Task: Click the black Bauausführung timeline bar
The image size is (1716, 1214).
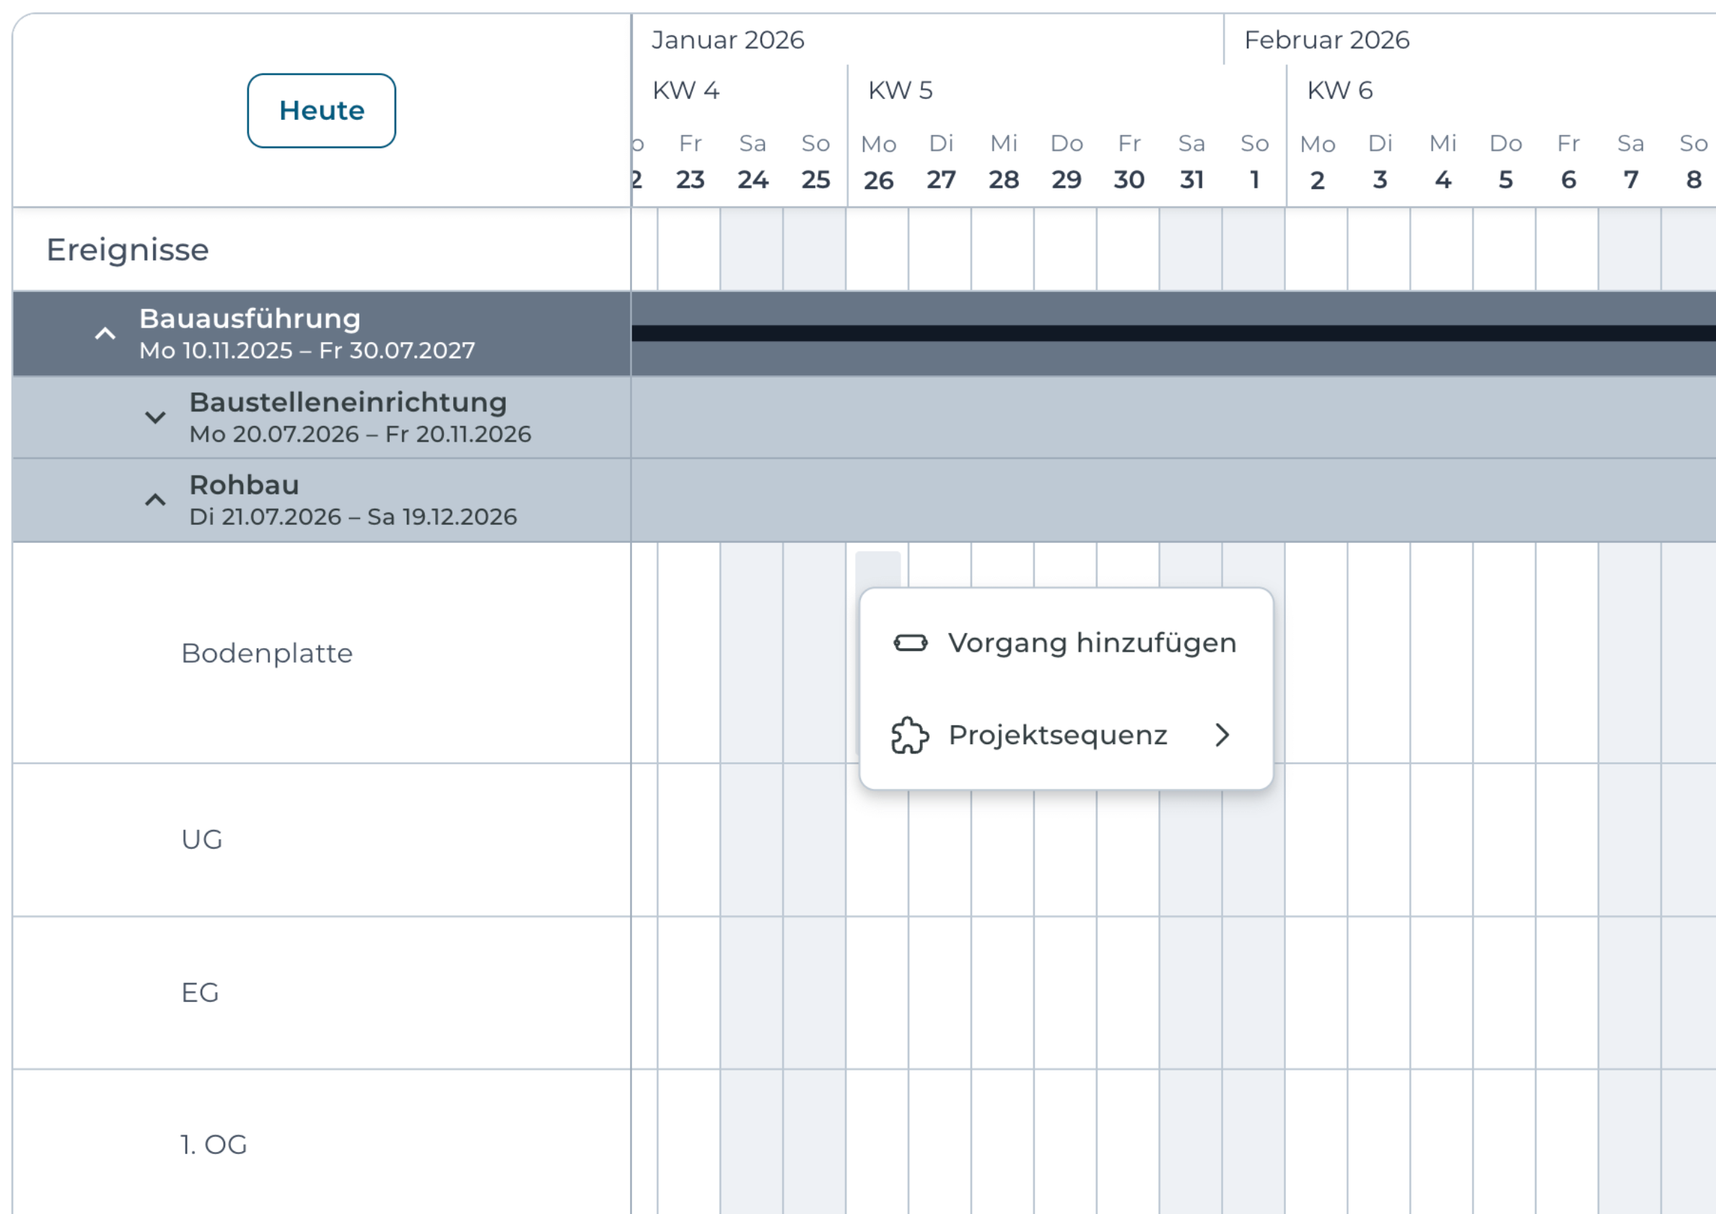Action: pyautogui.click(x=1173, y=333)
